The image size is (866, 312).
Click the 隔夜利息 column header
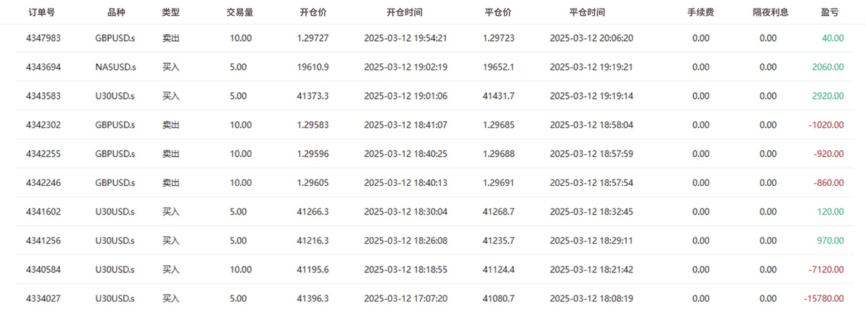click(769, 12)
